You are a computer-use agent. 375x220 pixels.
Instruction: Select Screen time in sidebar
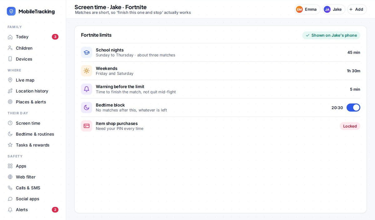point(33,123)
